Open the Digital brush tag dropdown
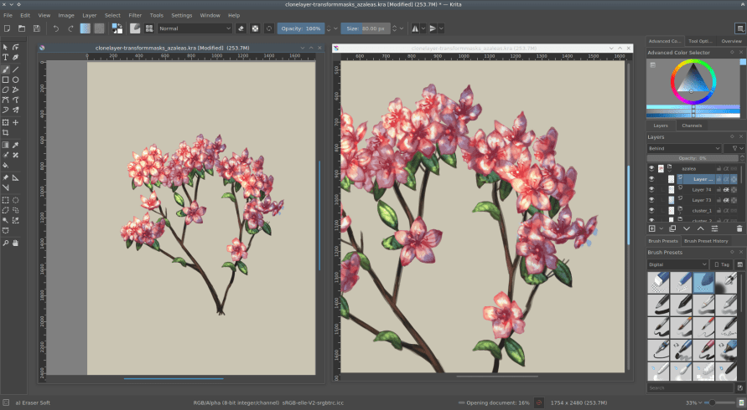This screenshot has height=410, width=747. point(677,264)
